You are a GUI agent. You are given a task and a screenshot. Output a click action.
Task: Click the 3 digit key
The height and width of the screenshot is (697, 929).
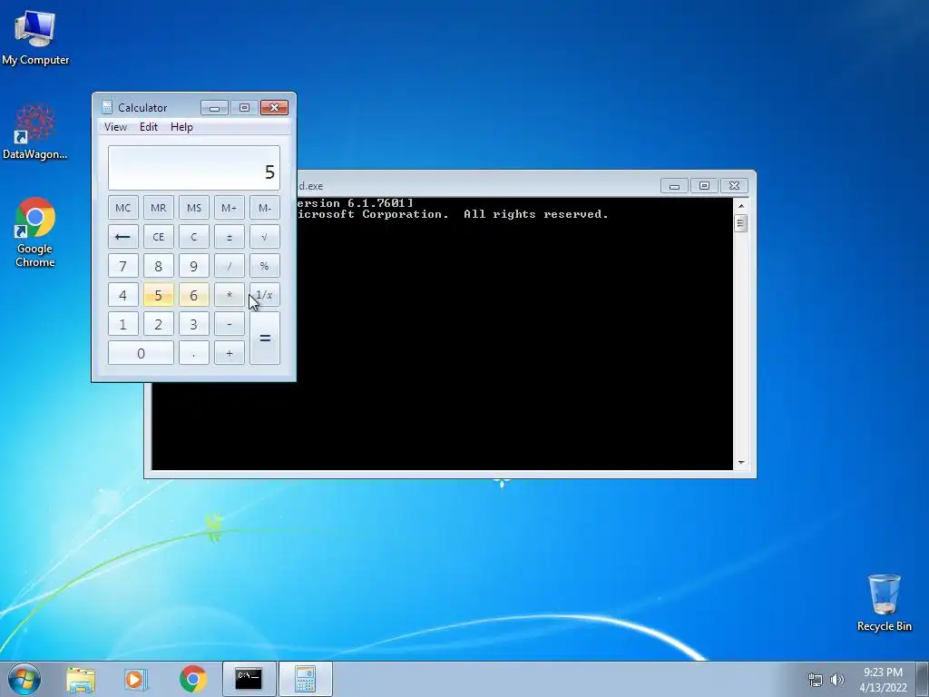pos(194,324)
